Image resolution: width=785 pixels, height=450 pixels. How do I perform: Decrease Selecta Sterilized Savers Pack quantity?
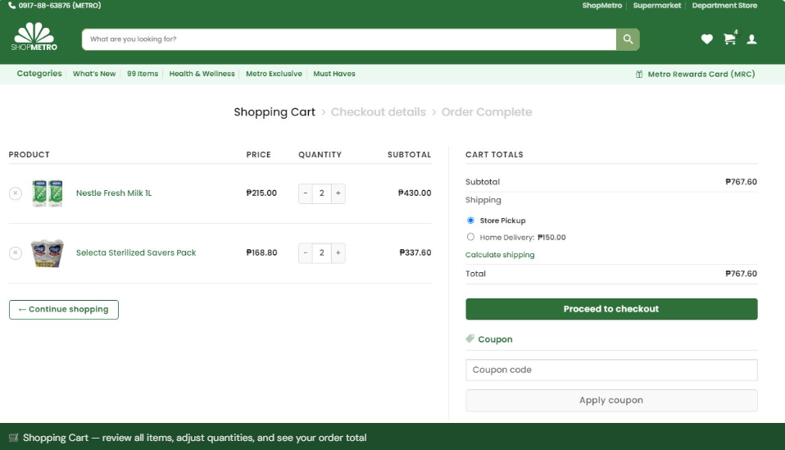click(306, 252)
